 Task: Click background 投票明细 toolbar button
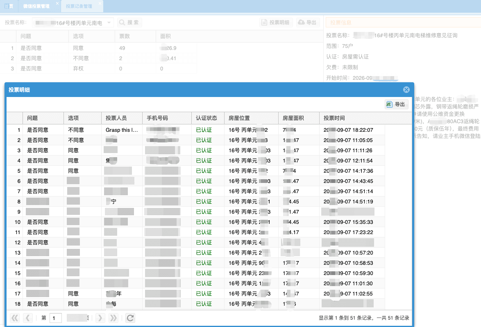click(276, 23)
